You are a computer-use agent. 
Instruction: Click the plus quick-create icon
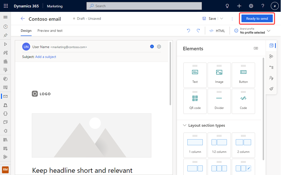pyautogui.click(x=239, y=6)
